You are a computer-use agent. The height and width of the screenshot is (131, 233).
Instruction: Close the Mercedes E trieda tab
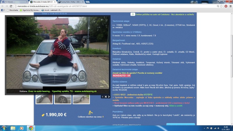(x=55, y=2)
